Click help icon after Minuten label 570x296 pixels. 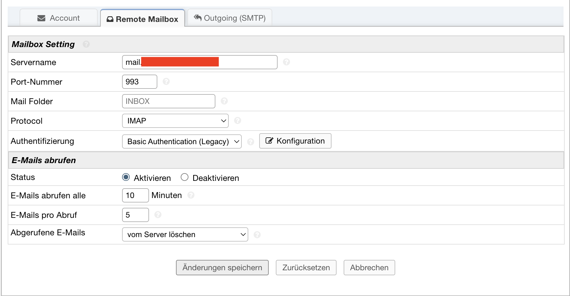pos(191,195)
